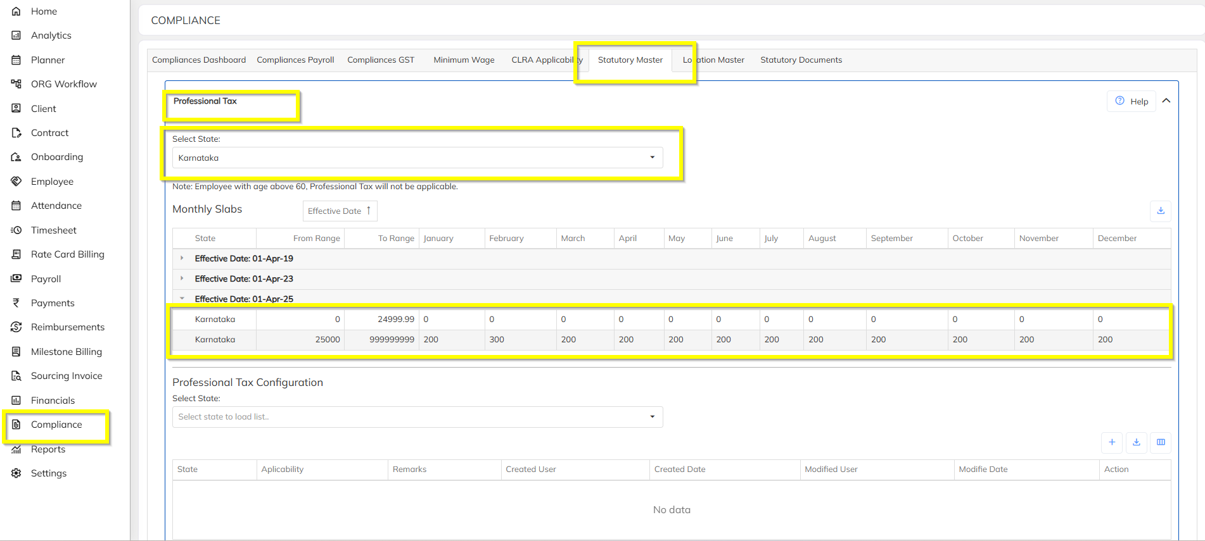Sort slabs by From Range column
The image size is (1205, 541).
(x=300, y=239)
